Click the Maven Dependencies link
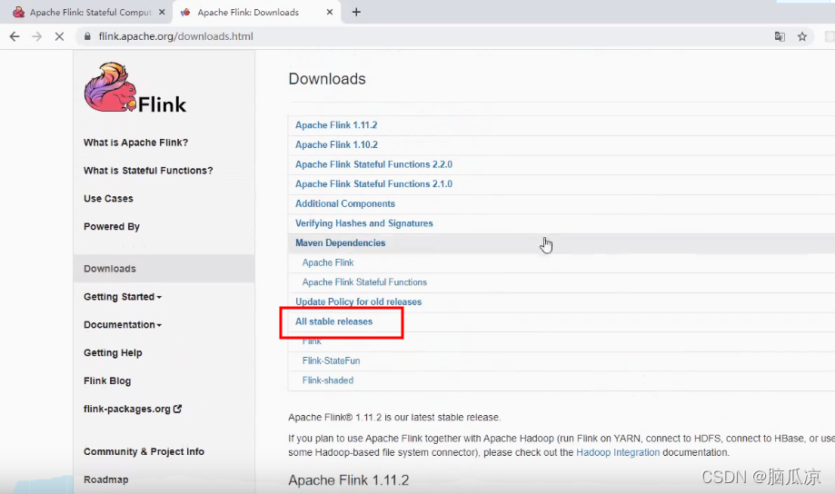Screen dimensions: 835x494 341,242
